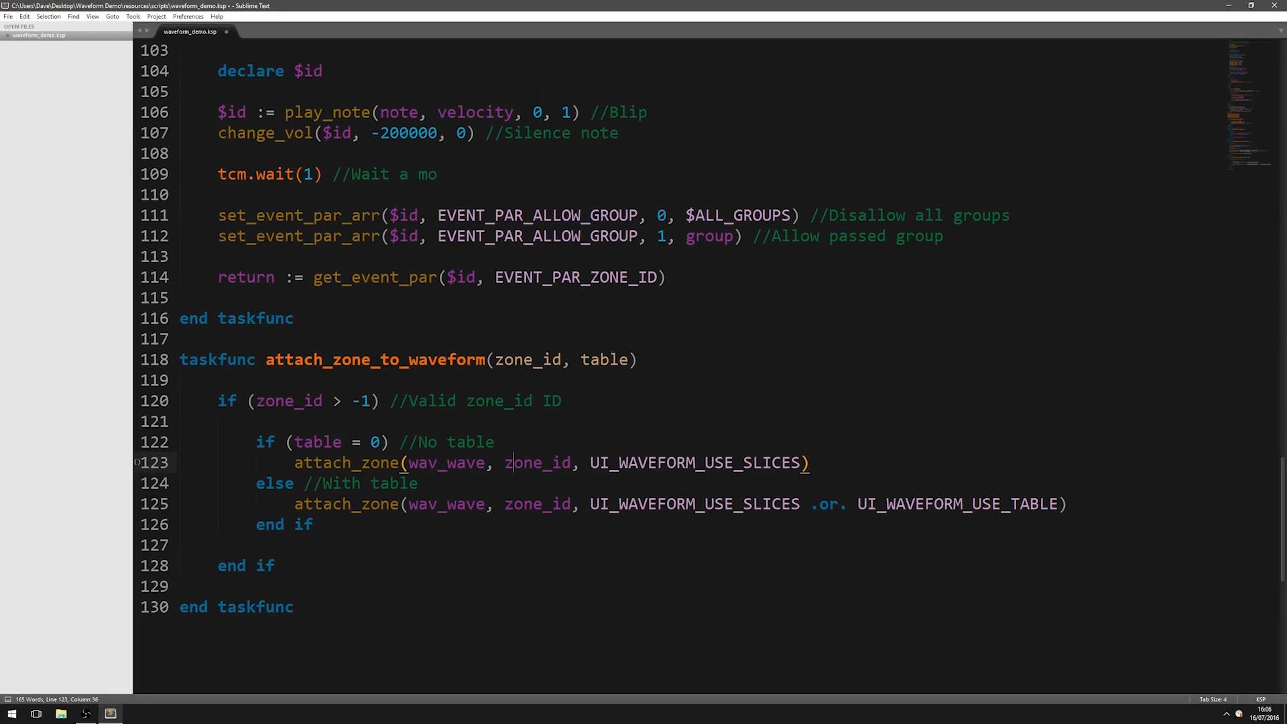Open the File menu
Viewport: 1287px width, 724px height.
[8, 16]
